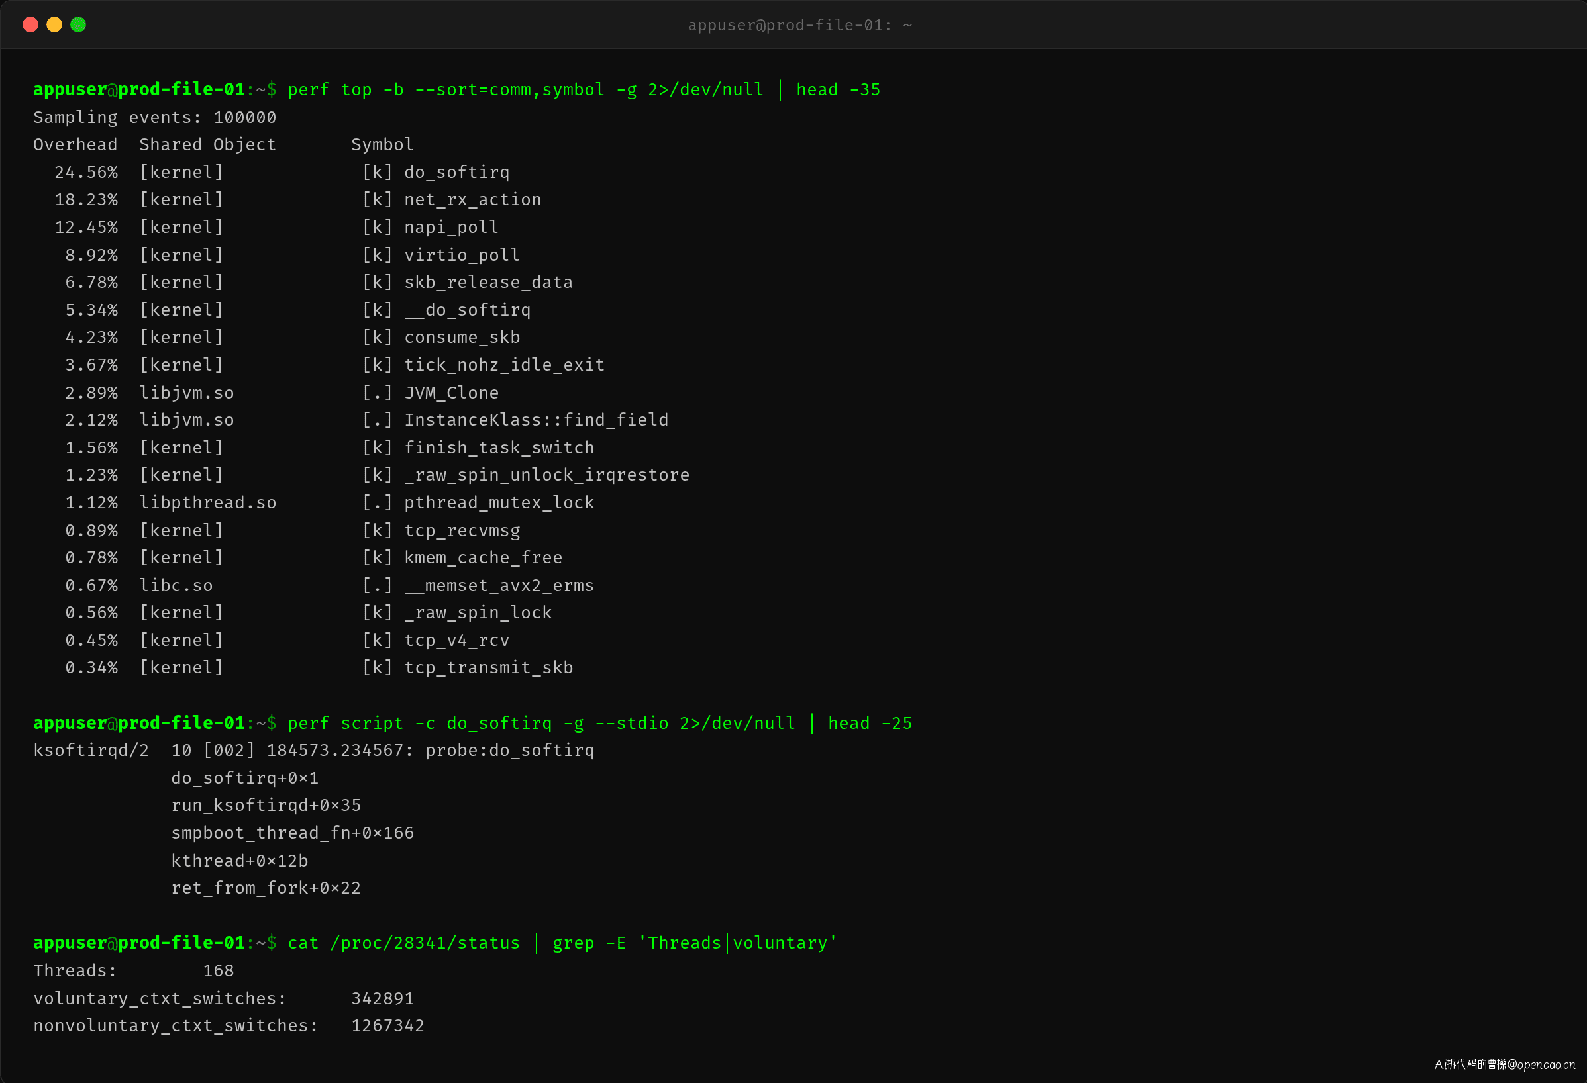Click the 24.56% overhead value

[86, 172]
